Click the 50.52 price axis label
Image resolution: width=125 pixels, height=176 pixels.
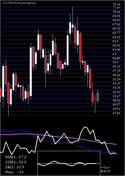pos(116,101)
